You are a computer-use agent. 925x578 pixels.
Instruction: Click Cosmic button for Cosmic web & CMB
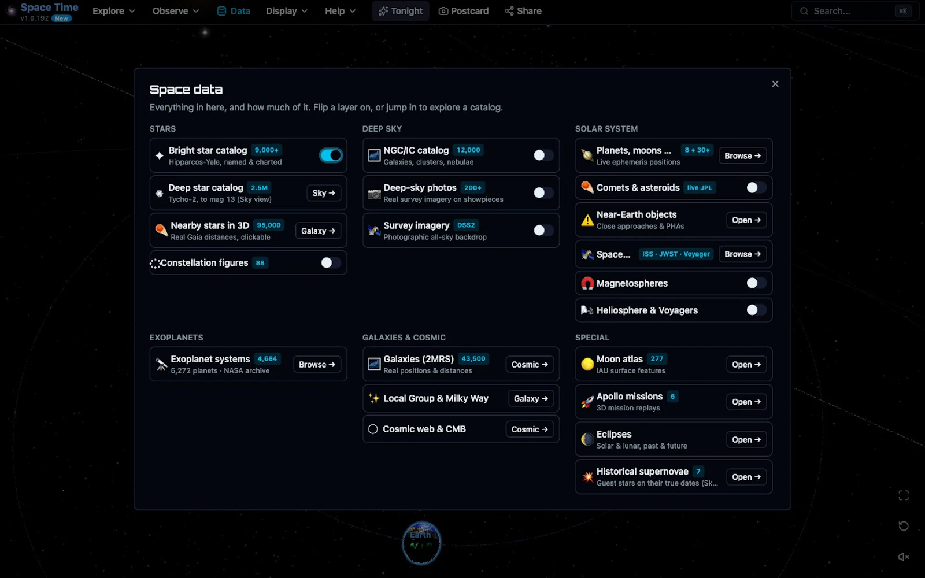(x=530, y=429)
